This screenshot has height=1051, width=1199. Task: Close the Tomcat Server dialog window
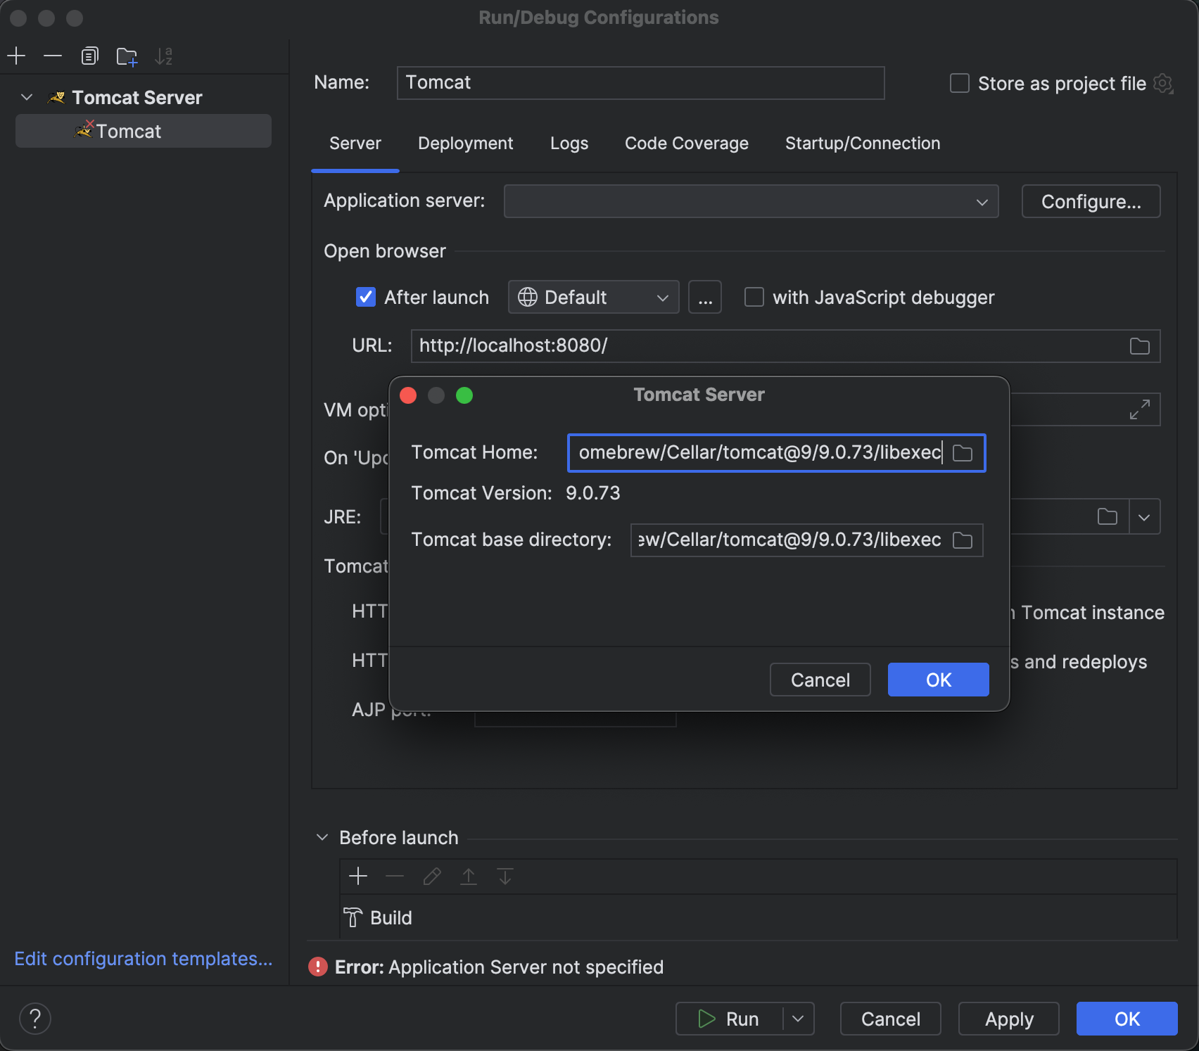[408, 395]
